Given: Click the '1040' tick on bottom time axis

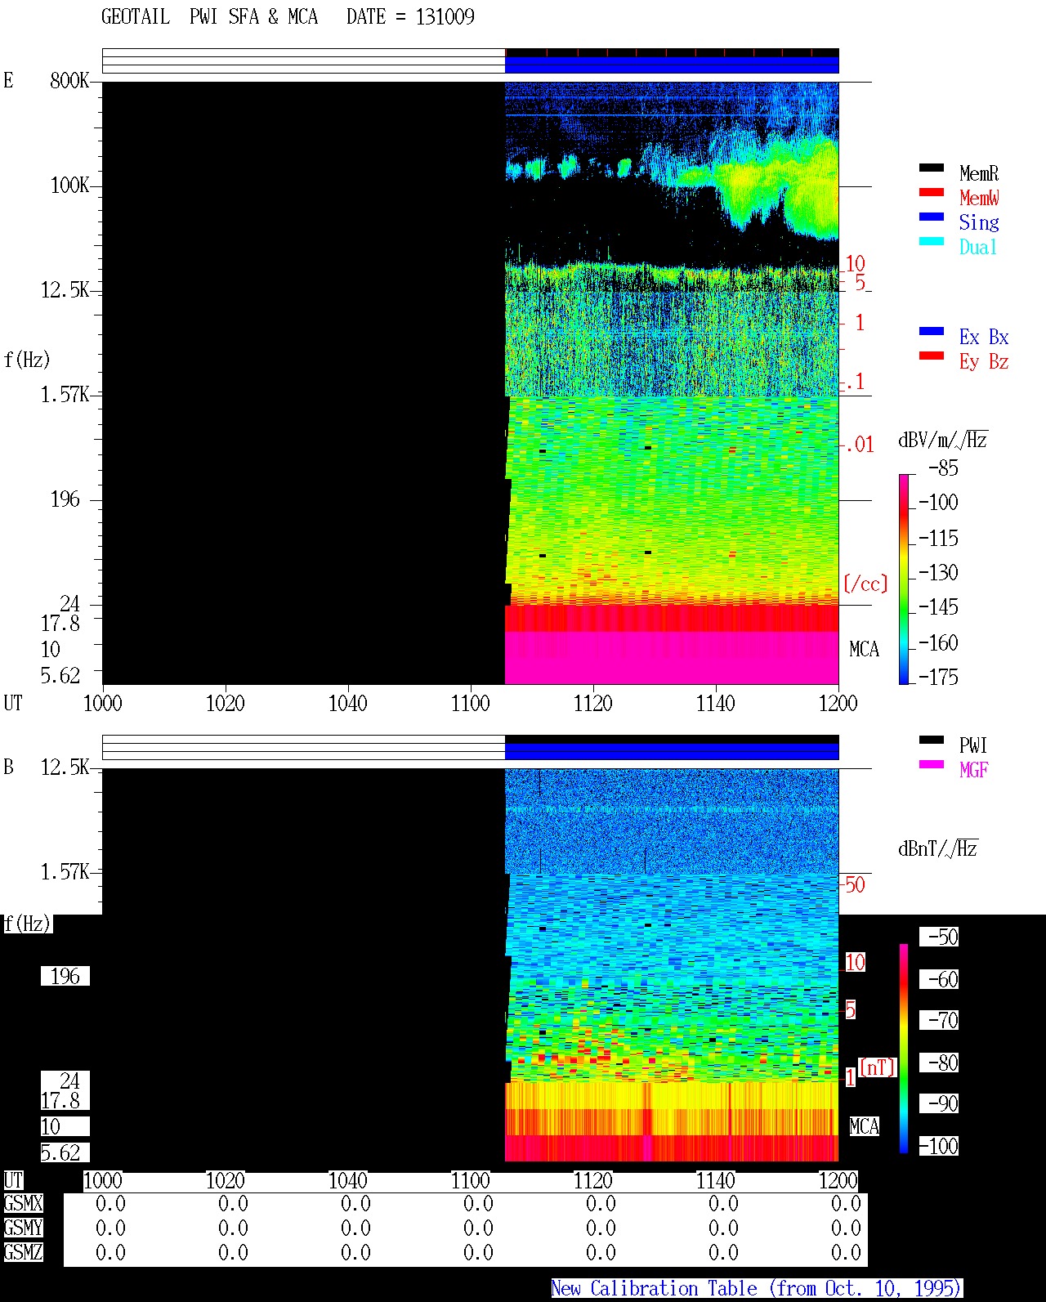Looking at the screenshot, I should point(347,1180).
